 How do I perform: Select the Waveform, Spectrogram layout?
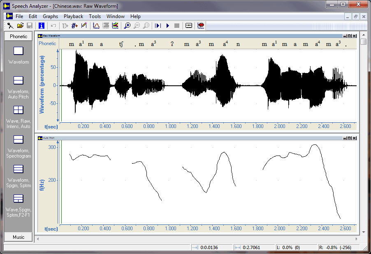click(x=18, y=144)
